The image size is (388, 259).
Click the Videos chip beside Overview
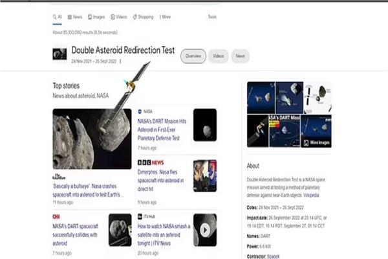click(219, 56)
